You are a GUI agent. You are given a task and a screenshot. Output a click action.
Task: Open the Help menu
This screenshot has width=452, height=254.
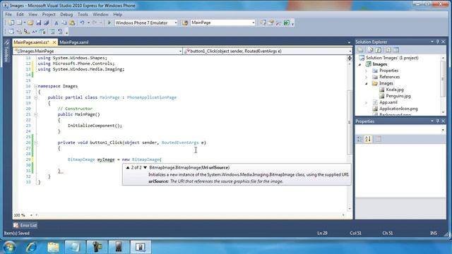[x=118, y=14]
